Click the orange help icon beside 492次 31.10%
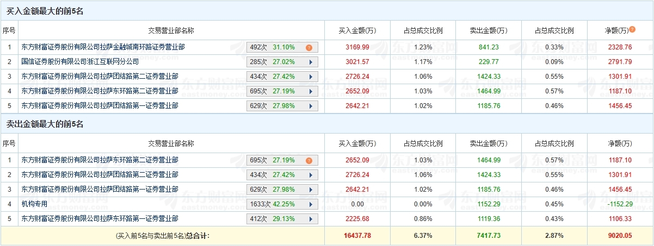This screenshot has height=246, width=654. 309,48
